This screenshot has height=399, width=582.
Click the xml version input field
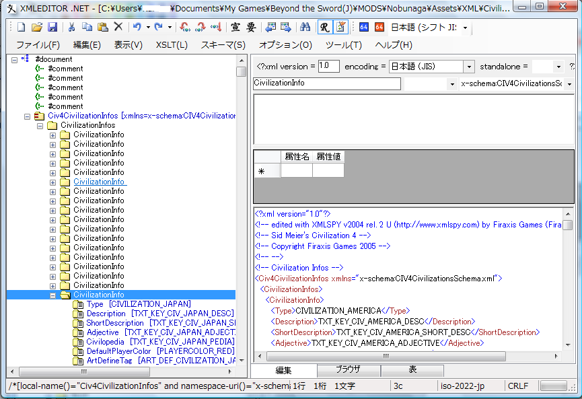tap(328, 67)
